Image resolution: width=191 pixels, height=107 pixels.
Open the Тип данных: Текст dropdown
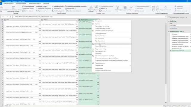click(41, 7)
